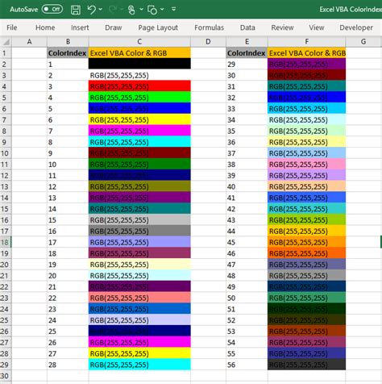
Task: Expand the Touch Mode dropdown arrow
Action: point(141,10)
